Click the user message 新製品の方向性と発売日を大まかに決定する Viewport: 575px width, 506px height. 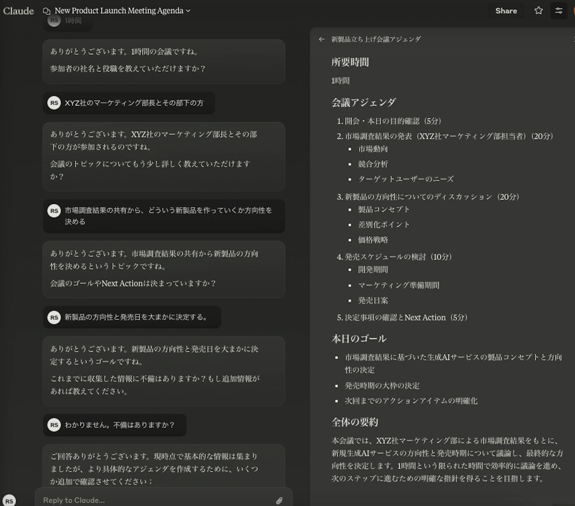point(132,317)
